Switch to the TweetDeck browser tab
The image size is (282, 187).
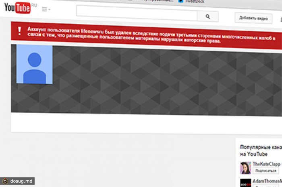(x=191, y=2)
